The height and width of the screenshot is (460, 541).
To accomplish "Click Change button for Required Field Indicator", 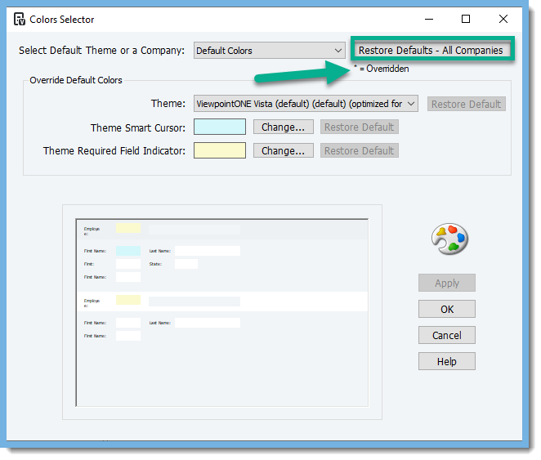I will [x=284, y=150].
